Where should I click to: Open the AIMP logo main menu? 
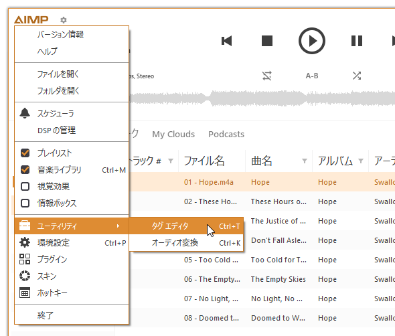31,19
